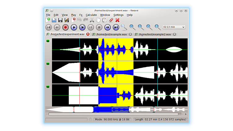Viewport: 233px width, 131px height.
Task: Click the Zoom out magnifier icon
Action: pos(141,27)
